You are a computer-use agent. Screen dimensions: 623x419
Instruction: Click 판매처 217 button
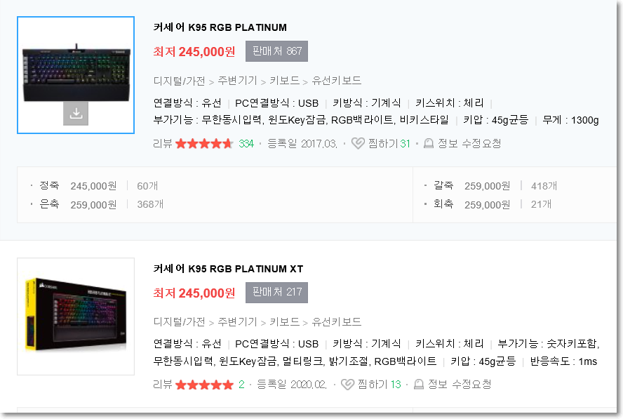click(276, 292)
